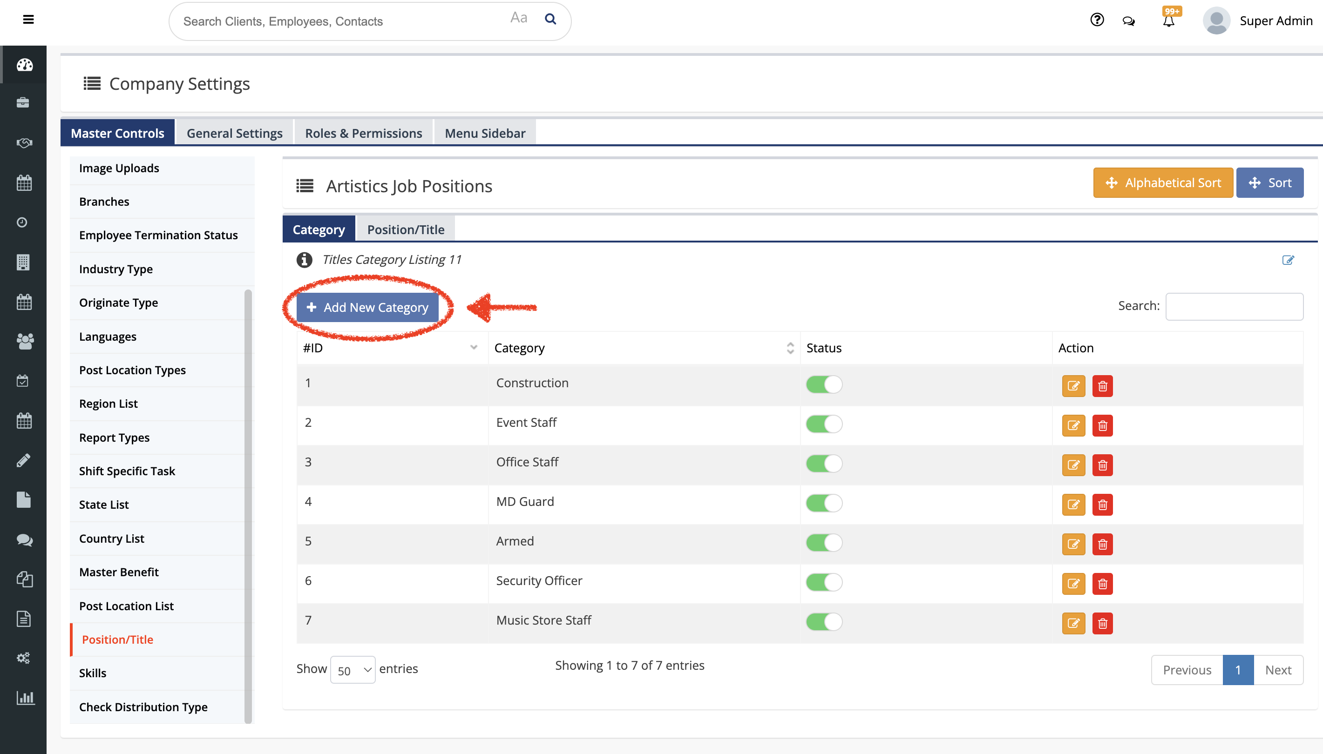
Task: Open the notifications bell icon
Action: [1169, 21]
